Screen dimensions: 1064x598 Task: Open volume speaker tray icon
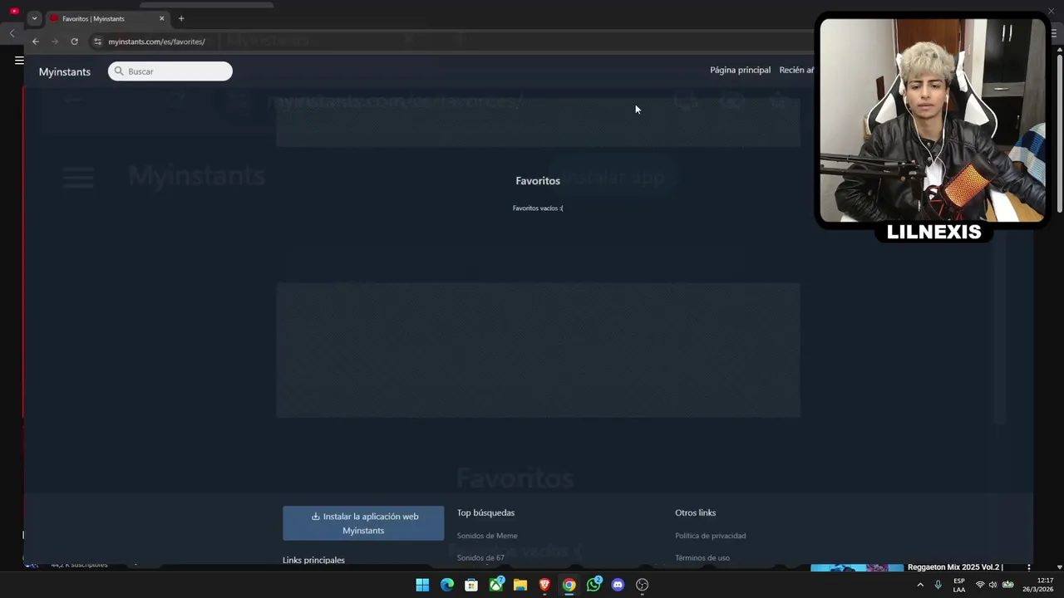(993, 585)
